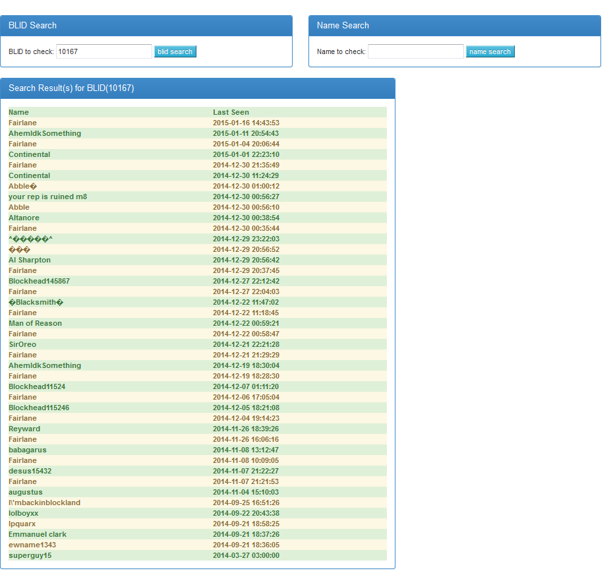Screen dimensions: 611x579
Task: Select the ewname1343 name
Action: click(32, 545)
